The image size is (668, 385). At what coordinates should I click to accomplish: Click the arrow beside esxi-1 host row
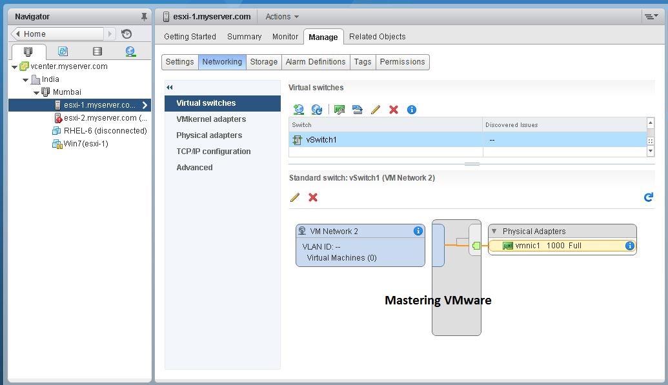145,104
